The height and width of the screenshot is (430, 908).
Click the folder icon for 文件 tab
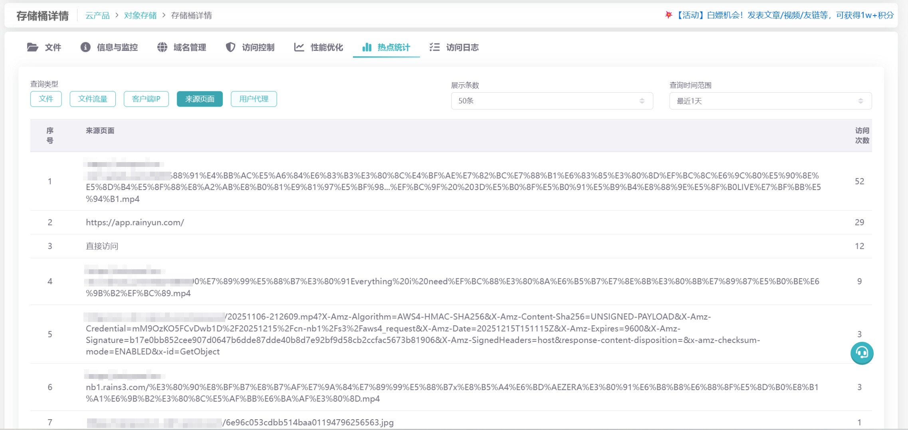[33, 48]
